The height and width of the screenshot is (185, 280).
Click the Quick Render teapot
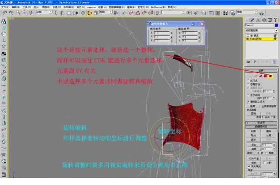(x=262, y=13)
